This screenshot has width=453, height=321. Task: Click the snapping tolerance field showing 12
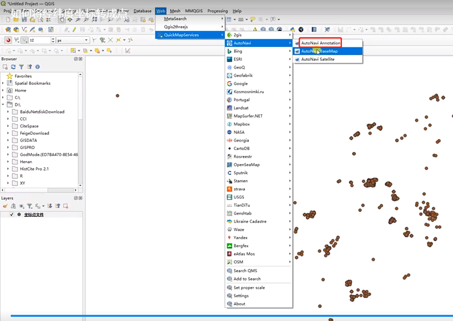coord(40,40)
